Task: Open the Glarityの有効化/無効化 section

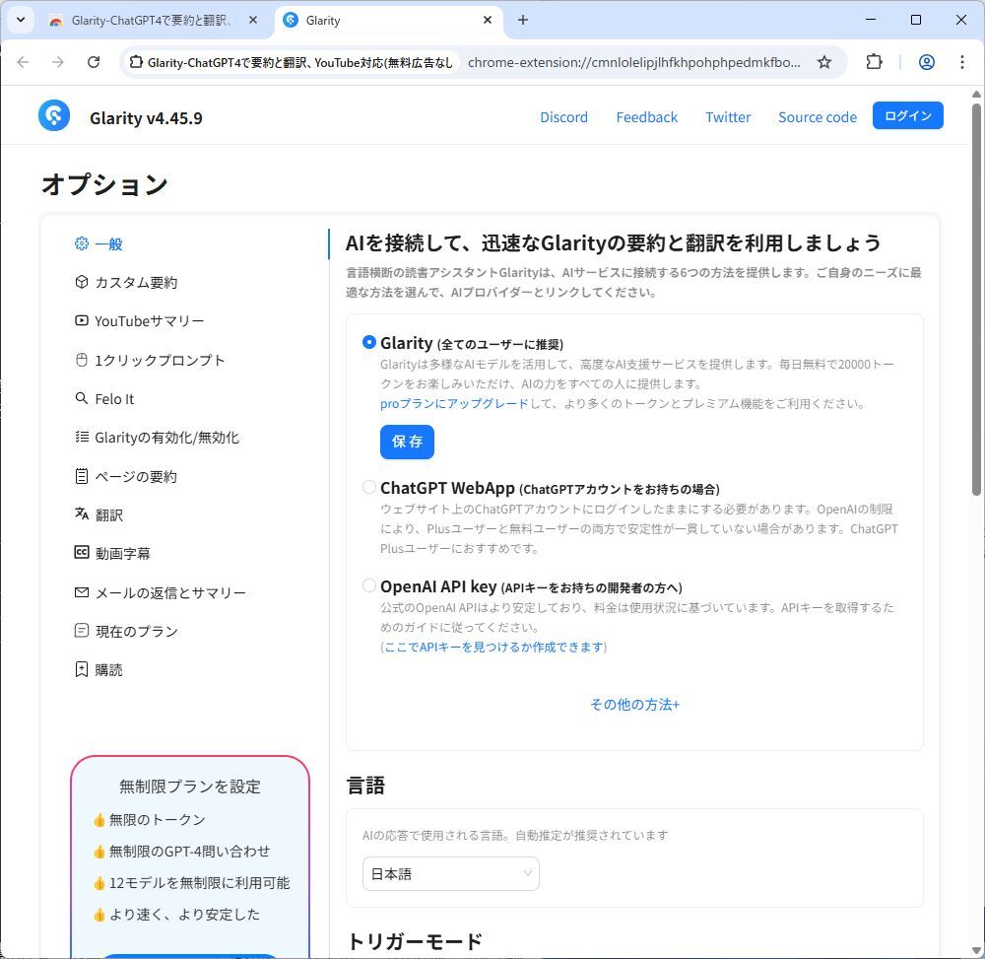Action: point(167,438)
